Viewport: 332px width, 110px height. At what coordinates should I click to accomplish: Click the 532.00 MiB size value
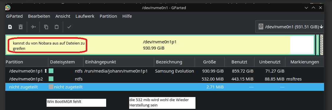pos(212,79)
